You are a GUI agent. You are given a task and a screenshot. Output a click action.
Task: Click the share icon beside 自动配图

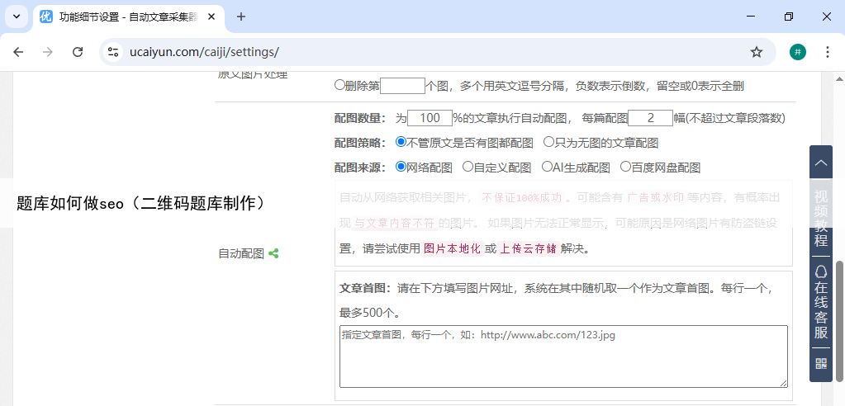(273, 254)
